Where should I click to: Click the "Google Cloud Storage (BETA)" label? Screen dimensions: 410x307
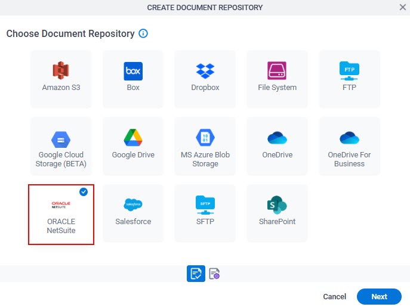tap(61, 159)
